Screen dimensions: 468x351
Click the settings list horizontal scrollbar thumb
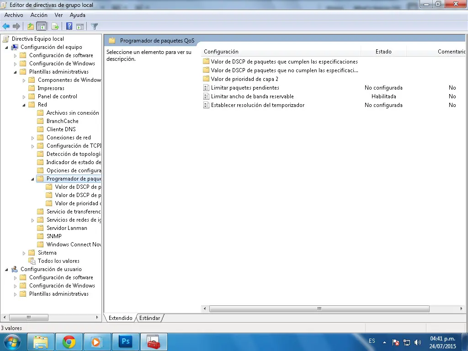coord(319,308)
